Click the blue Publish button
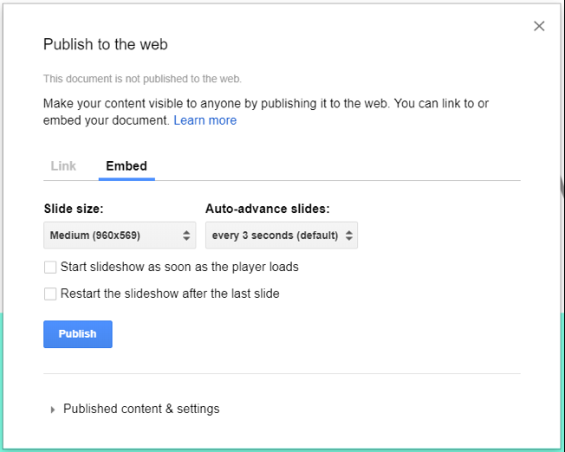565x452 pixels. (78, 334)
